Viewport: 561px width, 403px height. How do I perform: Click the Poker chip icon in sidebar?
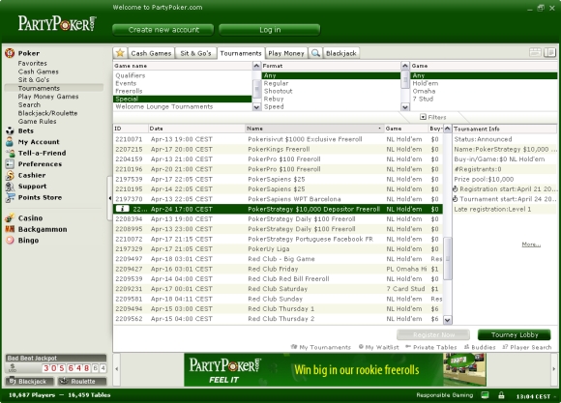[10, 53]
